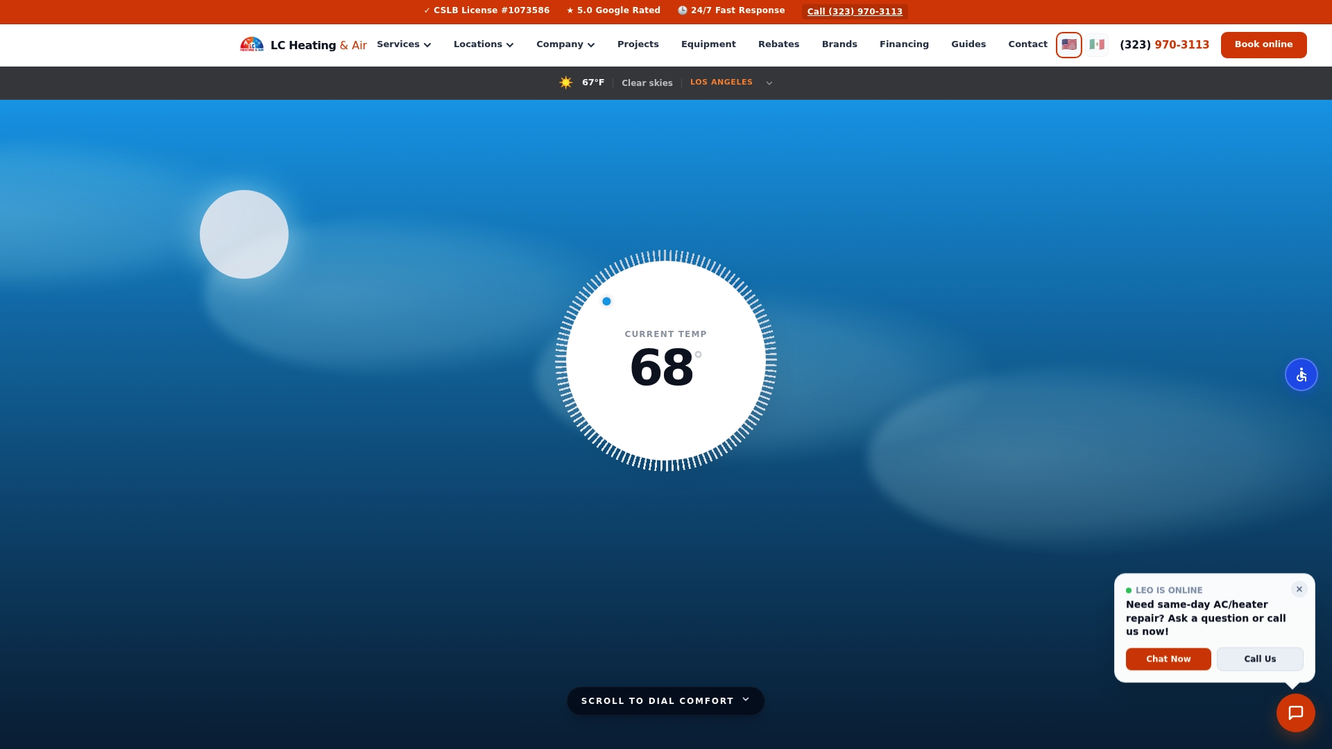Click the CSLB License #1073586 text
This screenshot has height=749, width=1332.
(x=486, y=10)
